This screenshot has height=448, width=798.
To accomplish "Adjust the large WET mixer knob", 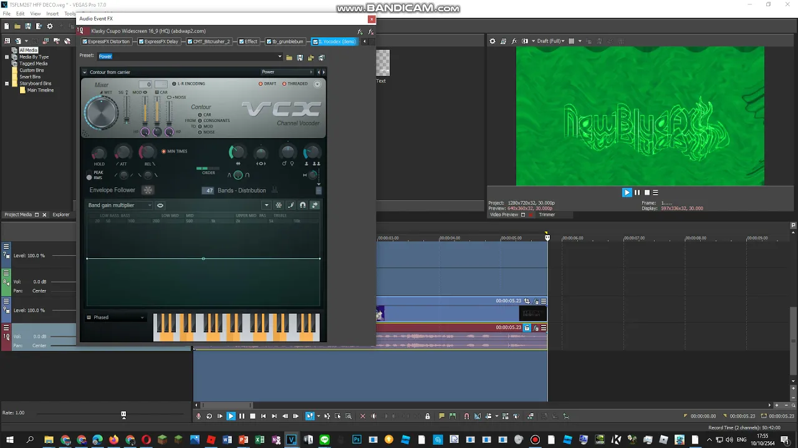I will click(x=101, y=113).
